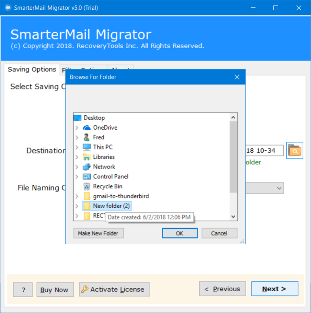Image resolution: width=311 pixels, height=313 pixels.
Task: Go to the Next step
Action: point(275,289)
